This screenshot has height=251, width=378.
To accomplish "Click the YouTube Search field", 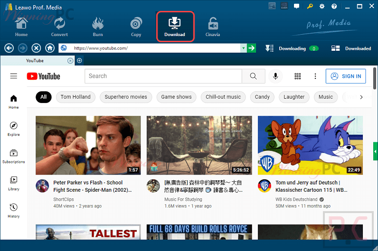I will [163, 76].
